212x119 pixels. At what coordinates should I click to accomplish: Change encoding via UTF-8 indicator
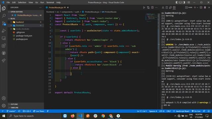tap(162, 111)
